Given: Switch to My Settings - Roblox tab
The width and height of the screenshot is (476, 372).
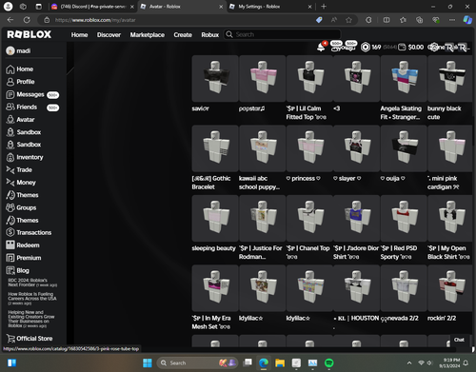Looking at the screenshot, I should [270, 7].
